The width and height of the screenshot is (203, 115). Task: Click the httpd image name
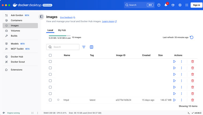tap(66, 100)
